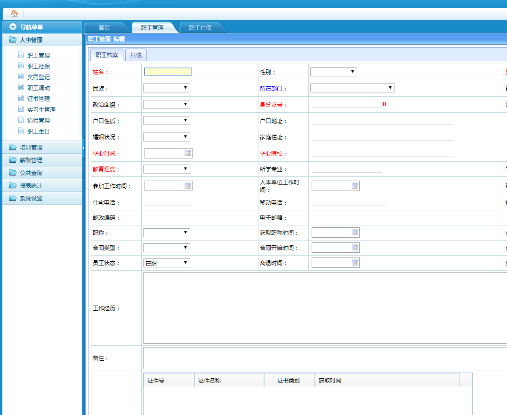Collapse the 导航菜单 header arrow icon
Screen dimensions: 507x415
[13, 27]
